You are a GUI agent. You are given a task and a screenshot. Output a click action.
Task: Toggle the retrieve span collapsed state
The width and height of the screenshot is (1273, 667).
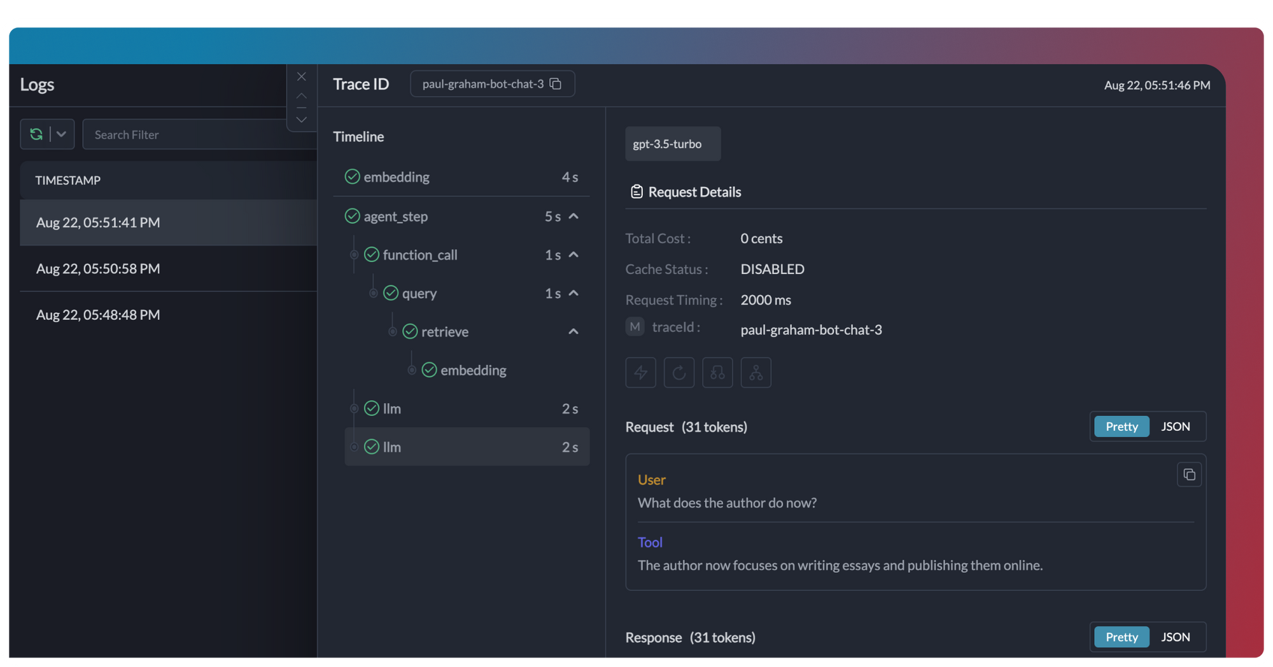pos(573,331)
